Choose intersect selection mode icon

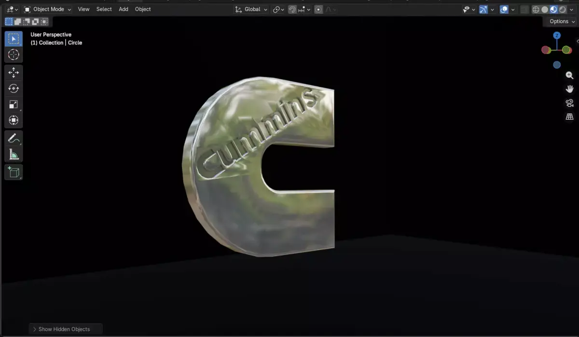point(44,21)
